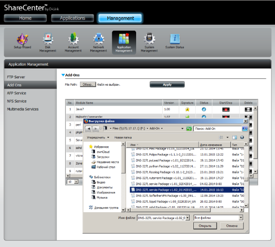The image size is (275, 247).
Task: Select Rsyslog Package file
Action: click(x=187, y=172)
